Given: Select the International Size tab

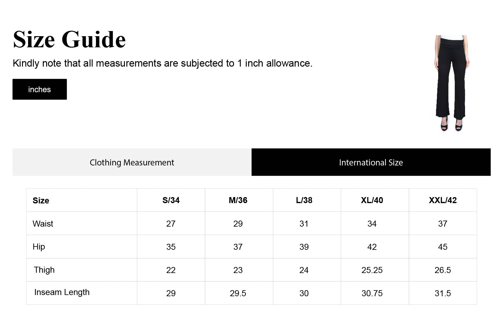Looking at the screenshot, I should tap(371, 162).
